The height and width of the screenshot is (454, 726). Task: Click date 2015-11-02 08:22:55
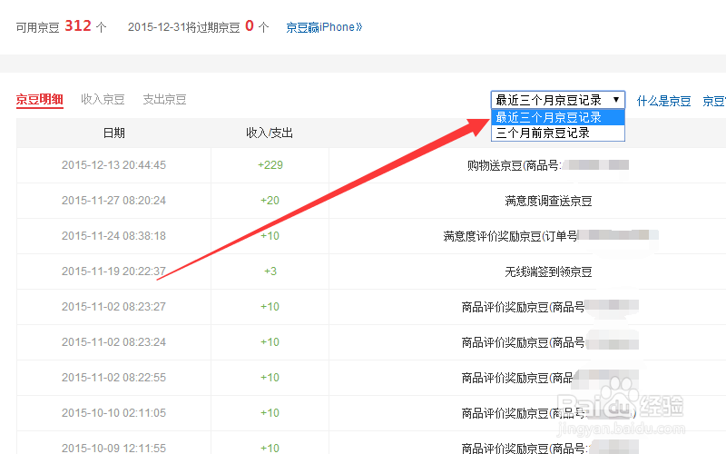[114, 378]
